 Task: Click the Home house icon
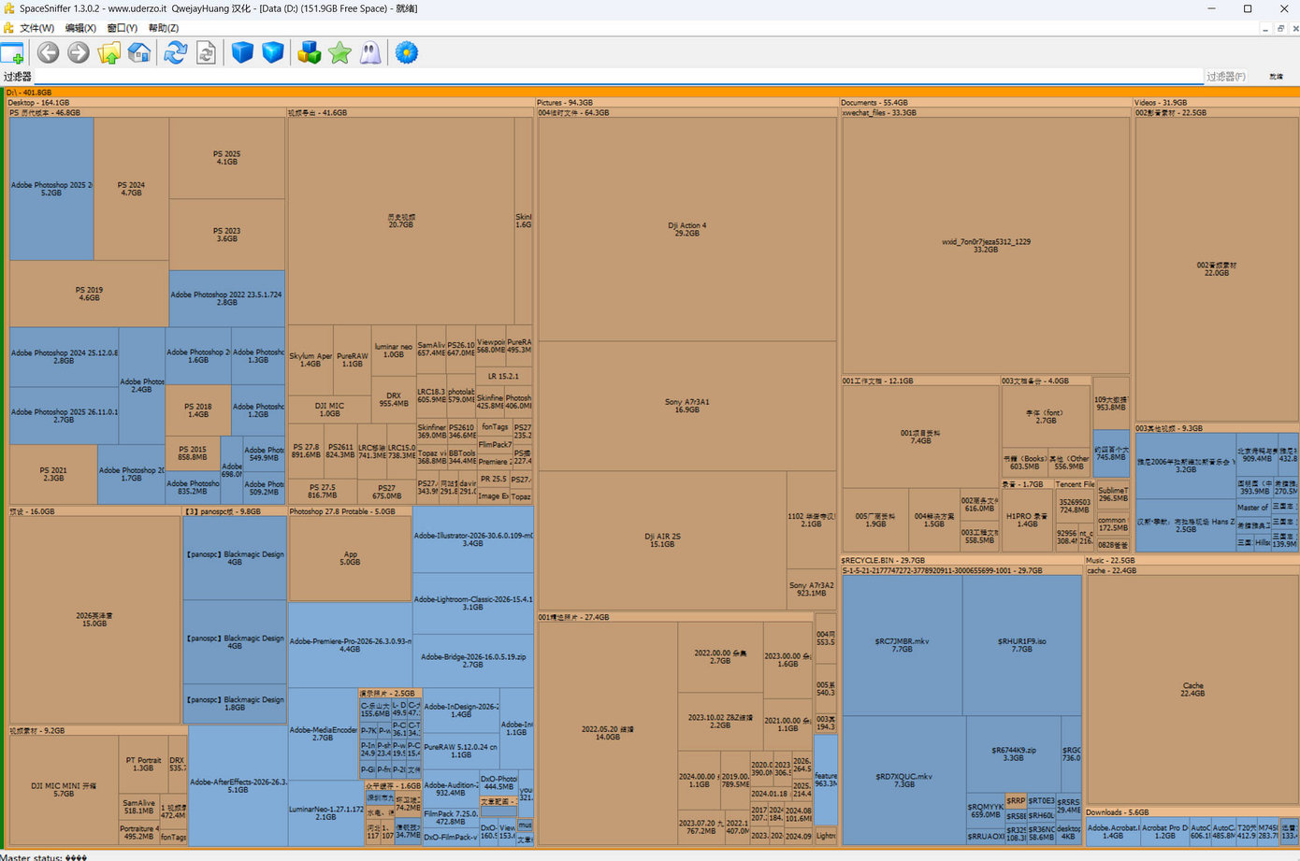pos(139,53)
